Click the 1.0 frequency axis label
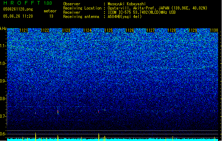Screen dimensions: 222x141 (x=3, y=63)
